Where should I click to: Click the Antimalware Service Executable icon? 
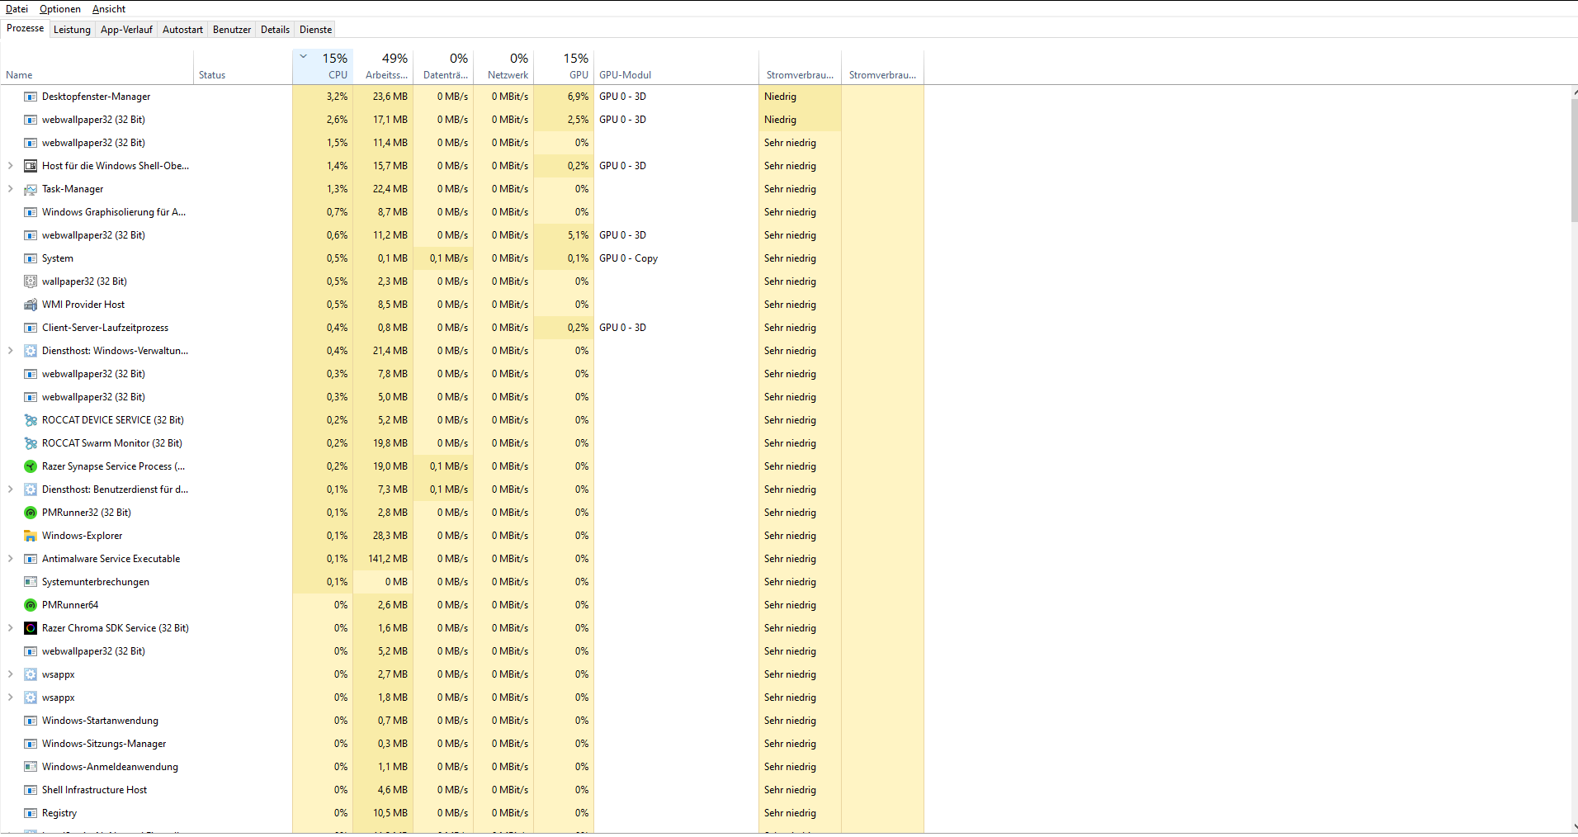(31, 559)
